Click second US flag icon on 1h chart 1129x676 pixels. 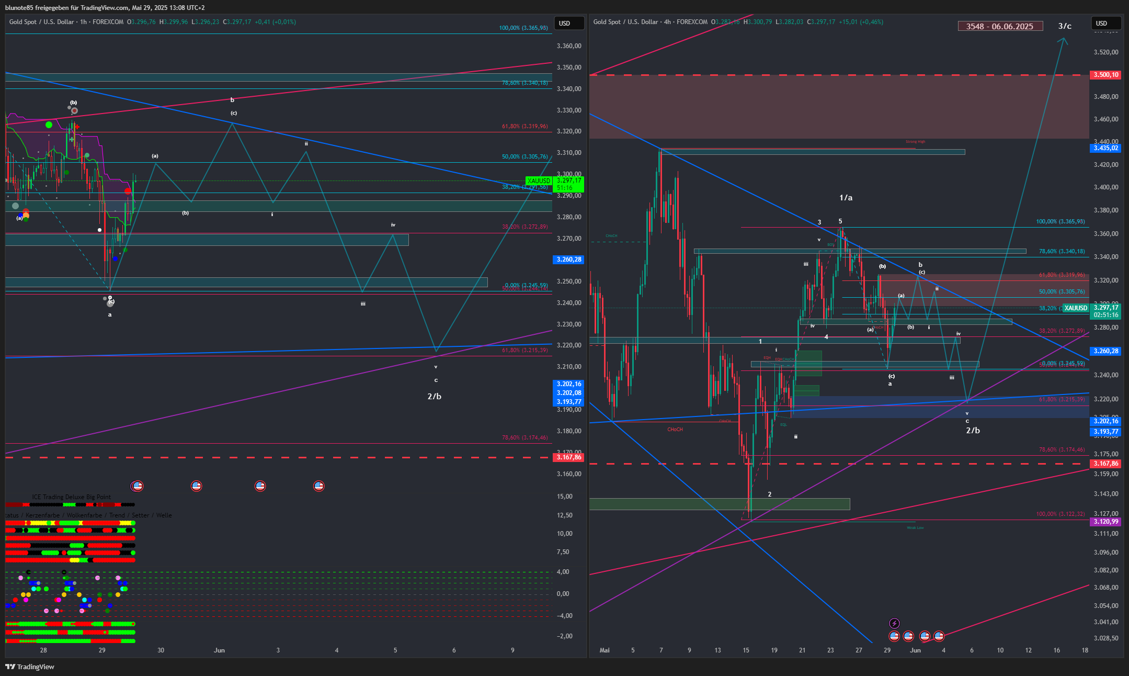click(196, 486)
